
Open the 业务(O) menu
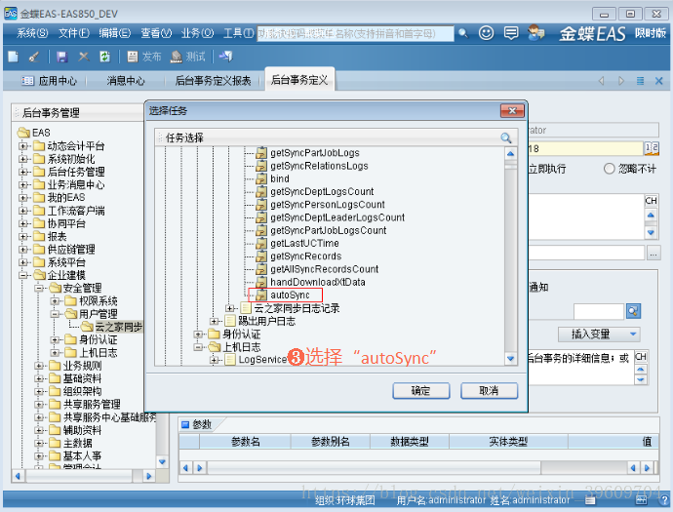(x=197, y=33)
